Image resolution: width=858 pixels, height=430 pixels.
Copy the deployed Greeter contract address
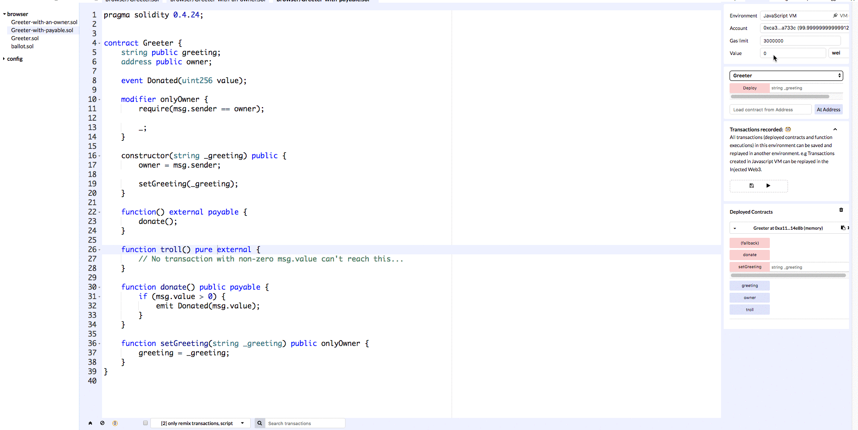(x=843, y=228)
